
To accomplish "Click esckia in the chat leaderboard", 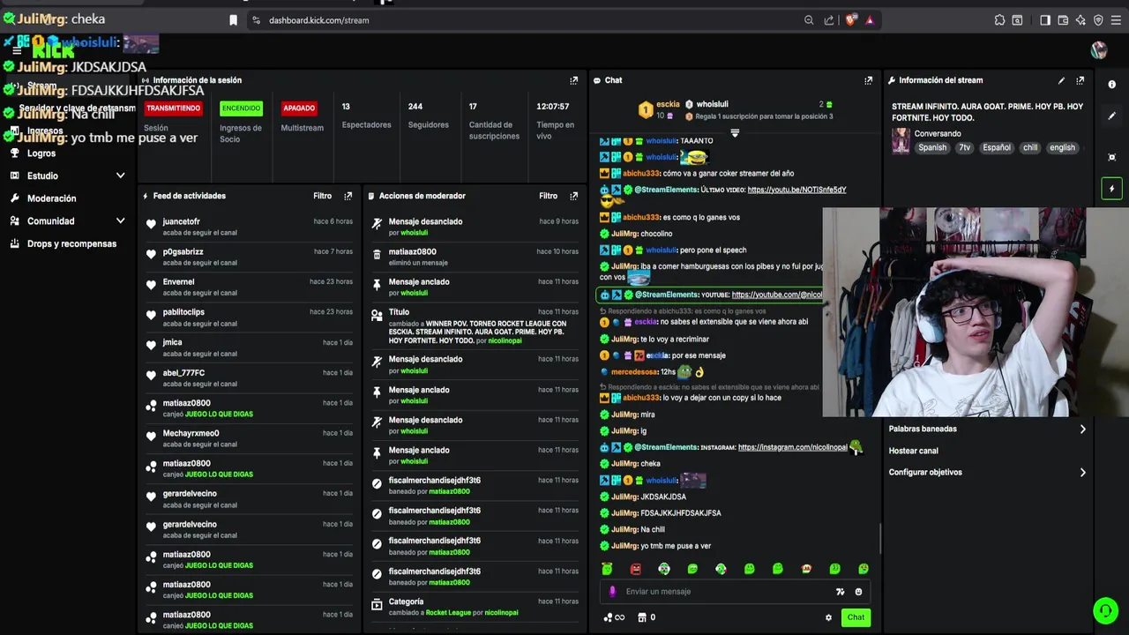I will pos(668,104).
